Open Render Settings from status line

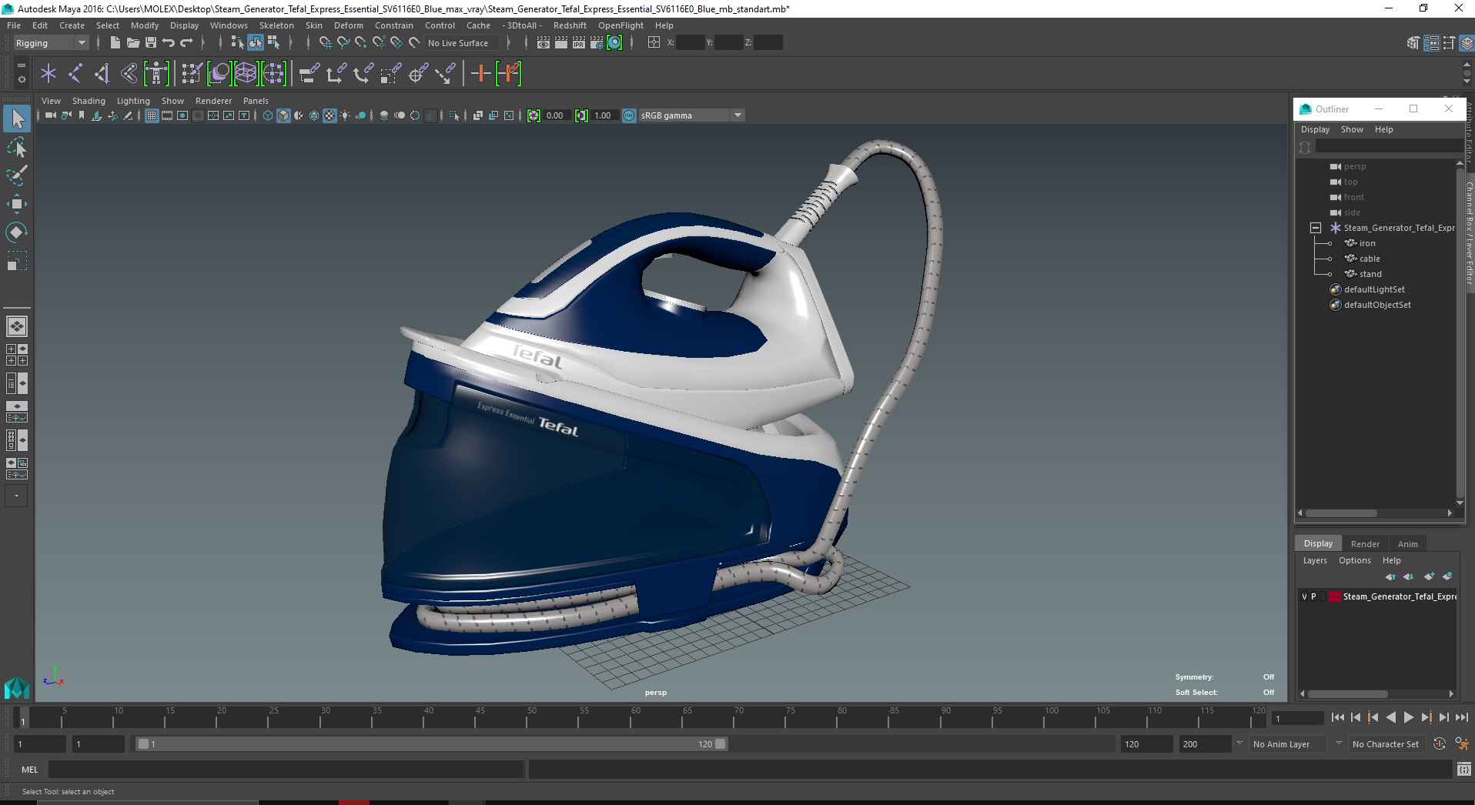click(597, 42)
